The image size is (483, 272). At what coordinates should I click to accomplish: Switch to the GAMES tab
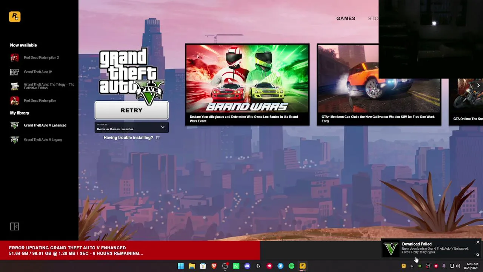pos(346,19)
